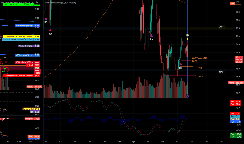Viewport: 244px width, 144px height.
Task: Click the orange 19.98 level annotation text
Action: [194, 61]
